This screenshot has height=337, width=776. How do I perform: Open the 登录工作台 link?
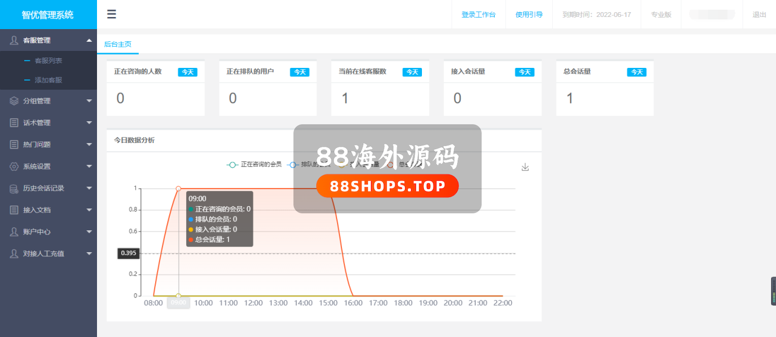(x=478, y=15)
